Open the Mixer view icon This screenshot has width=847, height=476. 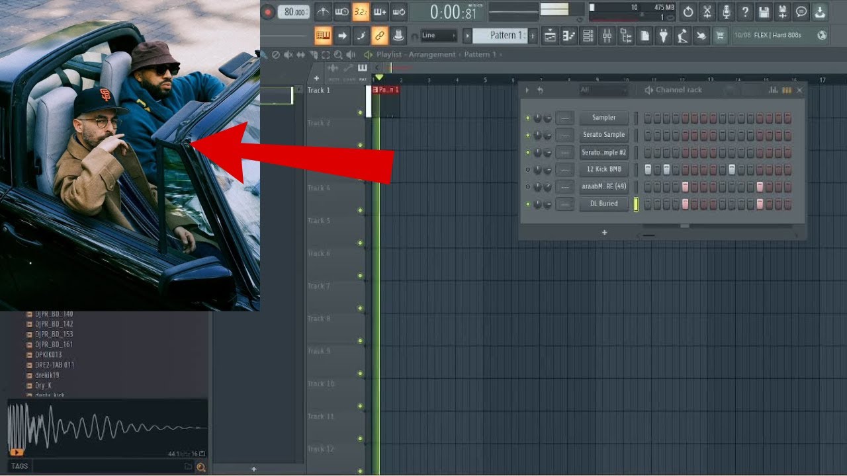coord(607,36)
